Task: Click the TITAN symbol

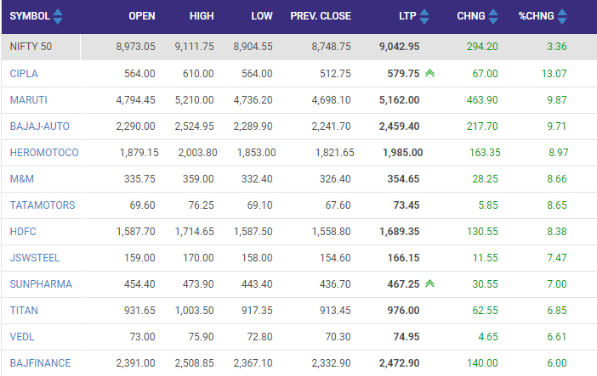Action: tap(24, 311)
